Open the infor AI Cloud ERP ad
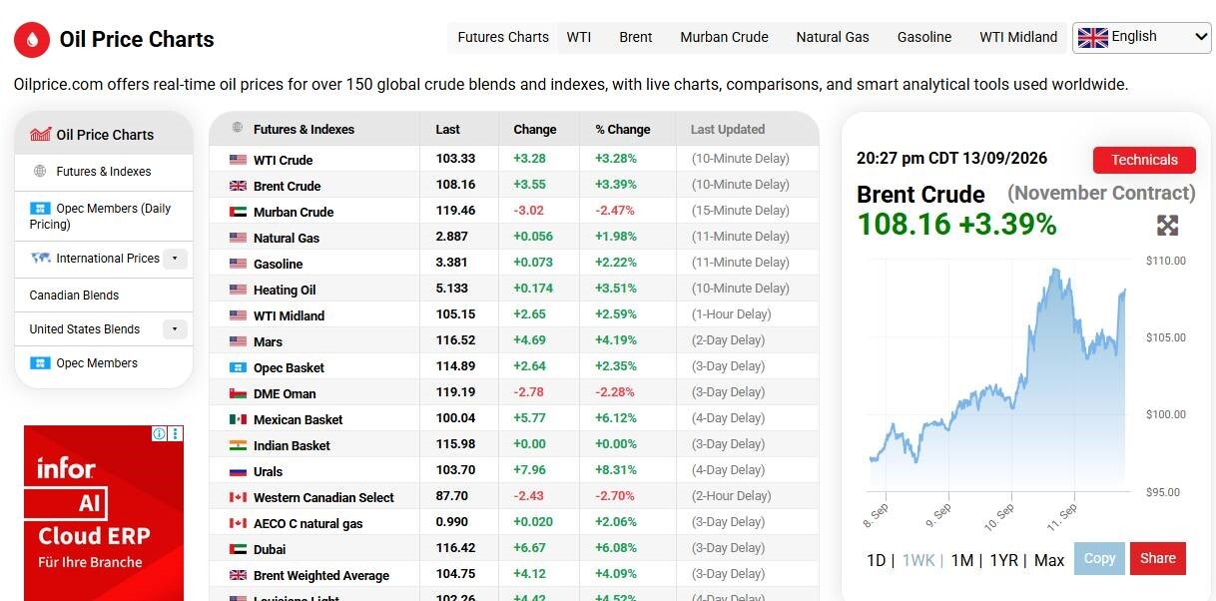This screenshot has width=1216, height=601. coord(104,513)
